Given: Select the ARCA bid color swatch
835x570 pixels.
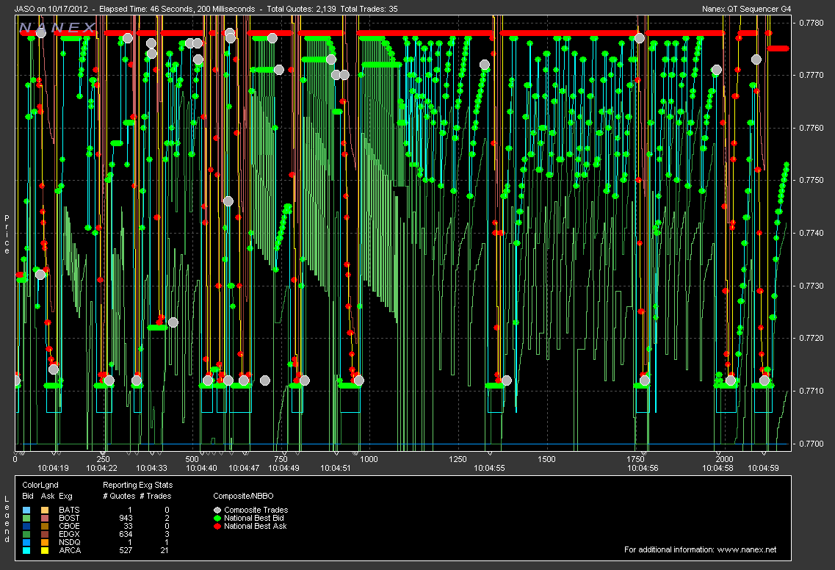Looking at the screenshot, I should tap(27, 550).
